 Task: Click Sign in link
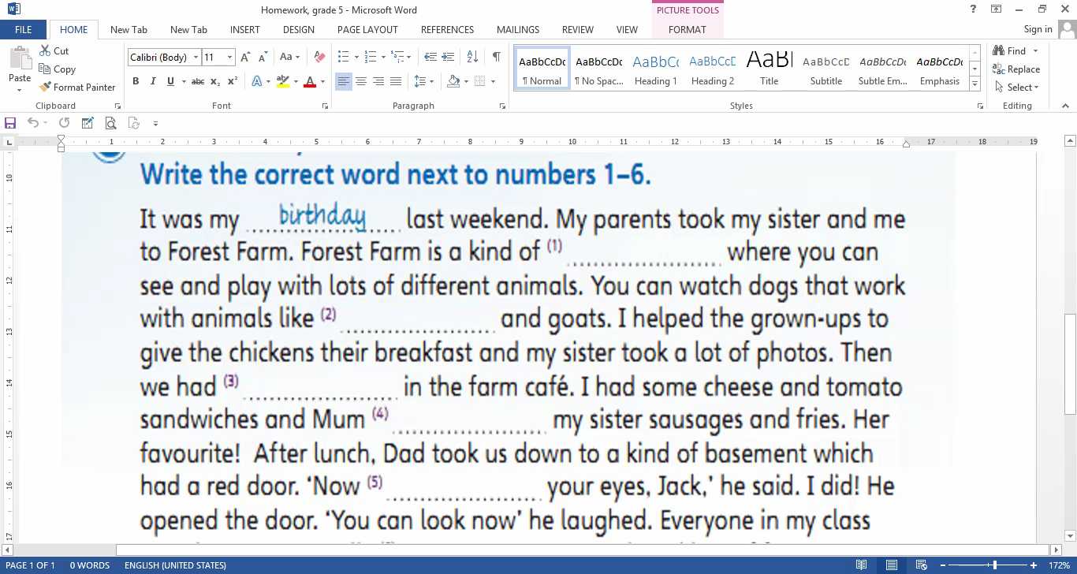[x=1038, y=29]
